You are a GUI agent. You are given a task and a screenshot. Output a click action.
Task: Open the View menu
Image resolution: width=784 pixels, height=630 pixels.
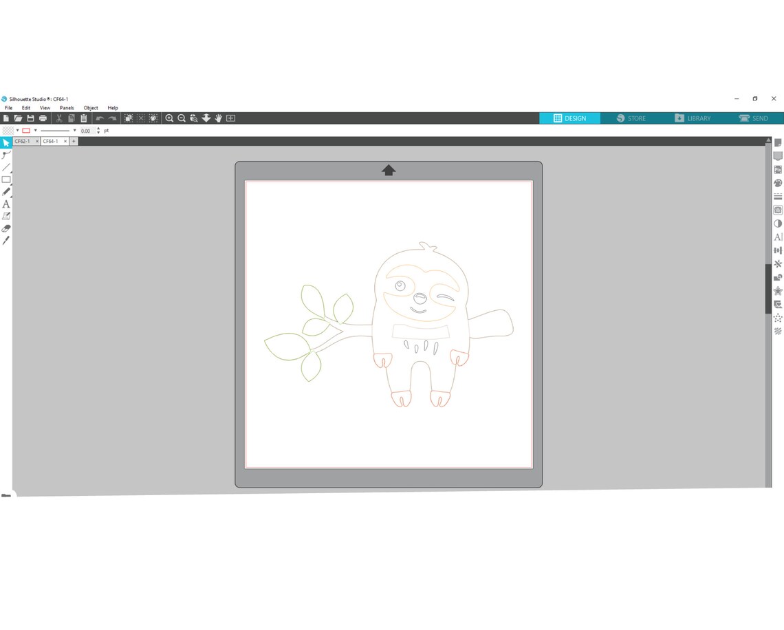[45, 108]
